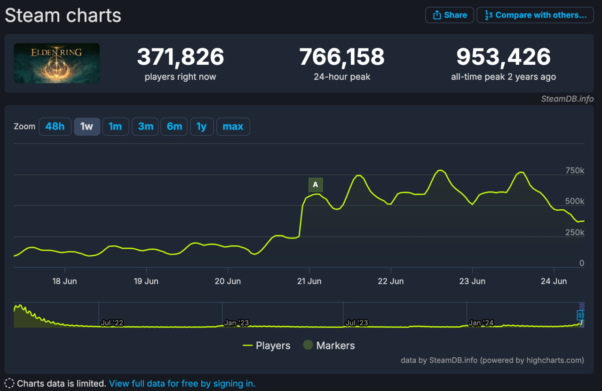Click Jan '24 in the navigator
The height and width of the screenshot is (391, 602).
481,323
